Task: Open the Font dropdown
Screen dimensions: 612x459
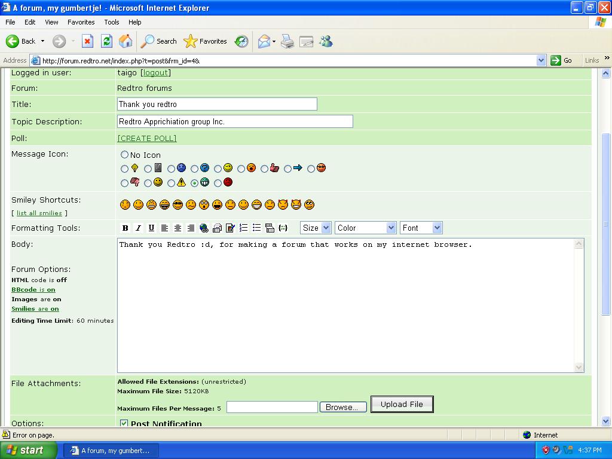Action: point(421,228)
